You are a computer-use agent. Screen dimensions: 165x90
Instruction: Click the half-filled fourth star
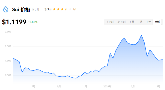coord(66,9)
